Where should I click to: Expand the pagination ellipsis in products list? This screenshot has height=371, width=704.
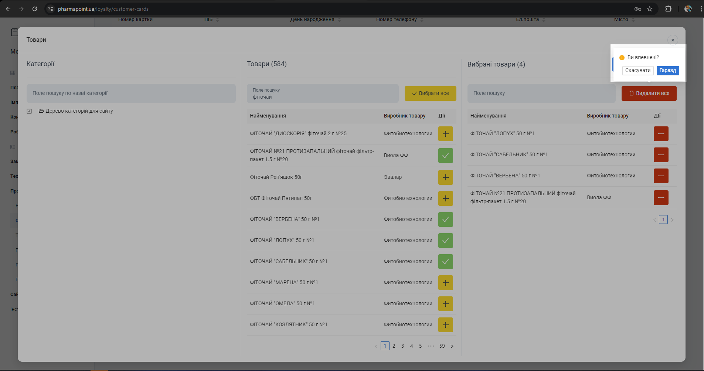pyautogui.click(x=431, y=346)
